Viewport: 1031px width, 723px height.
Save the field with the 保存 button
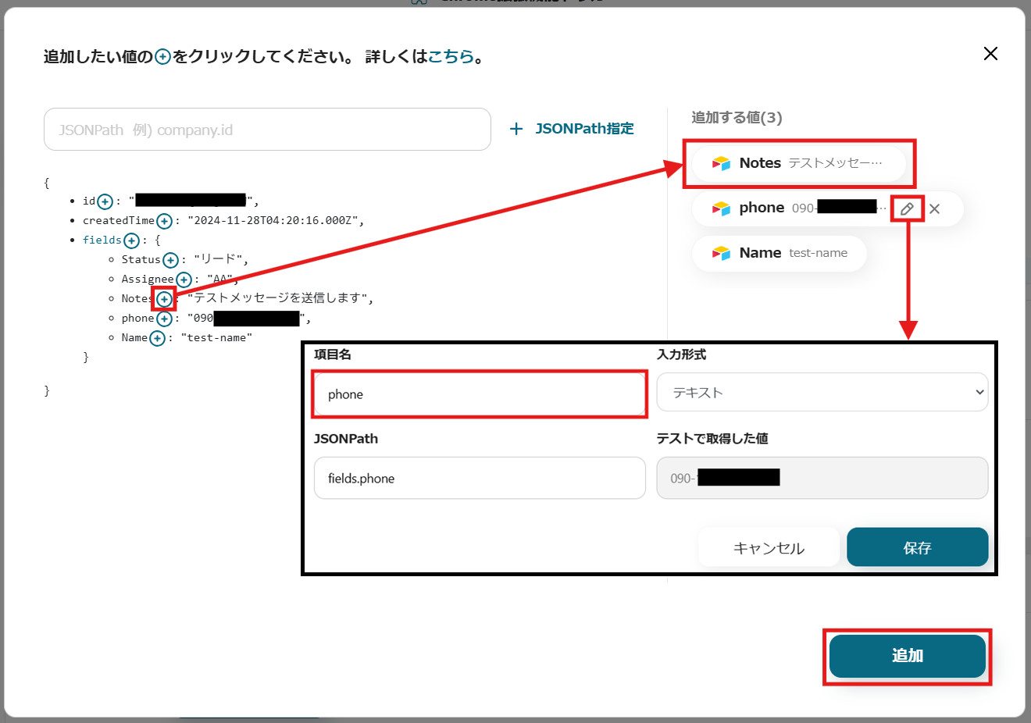click(918, 547)
